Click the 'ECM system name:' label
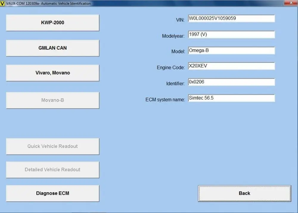This screenshot has width=298, height=213. (165, 100)
